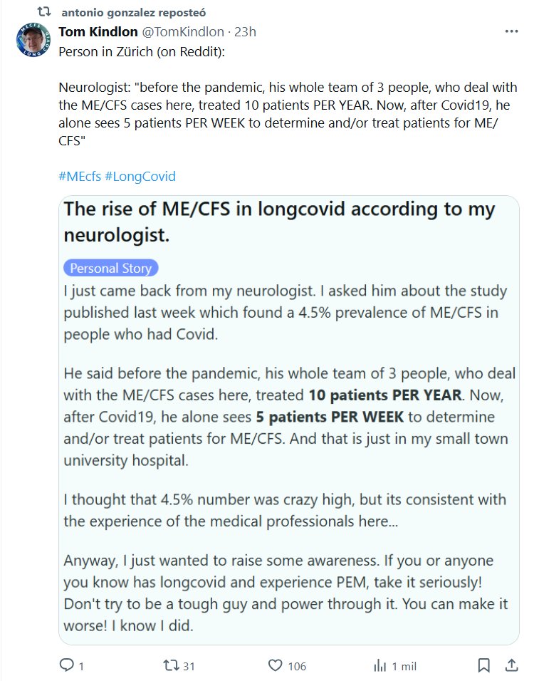Click the Personal Story flair tag
The width and height of the screenshot is (534, 681).
tap(110, 269)
